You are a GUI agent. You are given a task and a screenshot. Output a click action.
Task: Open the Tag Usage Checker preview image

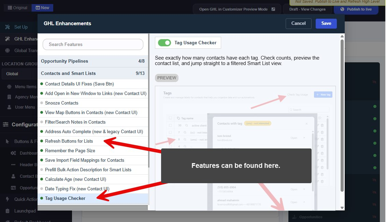pyautogui.click(x=245, y=148)
